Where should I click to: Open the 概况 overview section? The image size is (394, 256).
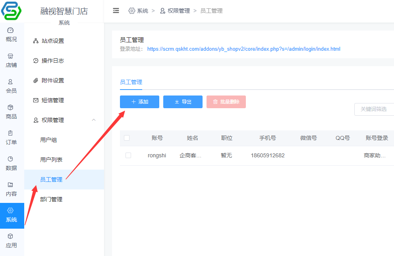(x=11, y=34)
